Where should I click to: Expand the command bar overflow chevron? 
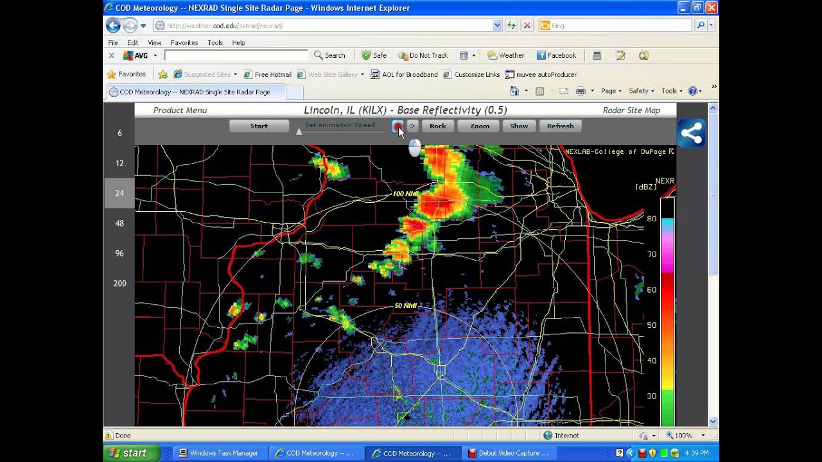(713, 86)
